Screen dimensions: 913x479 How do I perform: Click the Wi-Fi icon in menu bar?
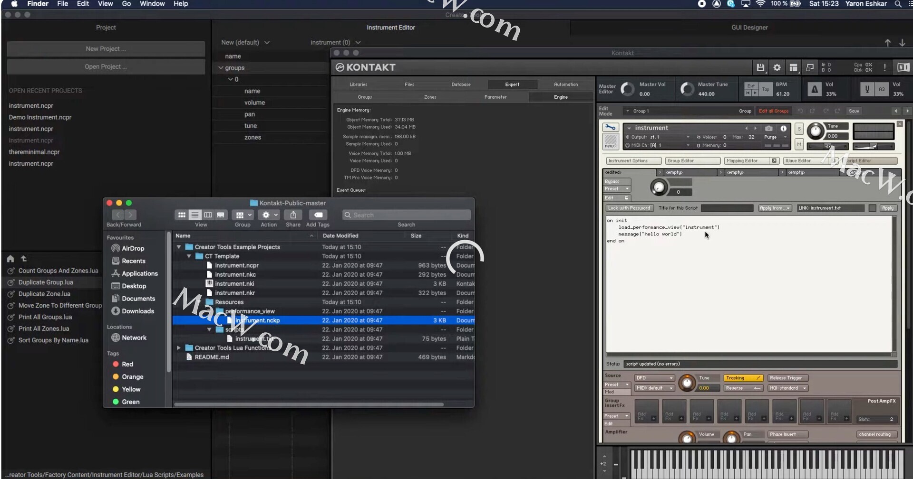pyautogui.click(x=760, y=4)
